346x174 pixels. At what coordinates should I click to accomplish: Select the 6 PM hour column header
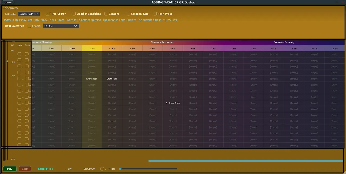pyautogui.click(x=233, y=48)
